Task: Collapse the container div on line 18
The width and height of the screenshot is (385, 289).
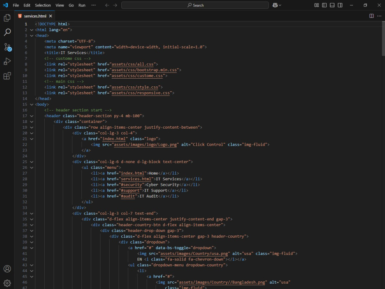Action: coord(32,122)
